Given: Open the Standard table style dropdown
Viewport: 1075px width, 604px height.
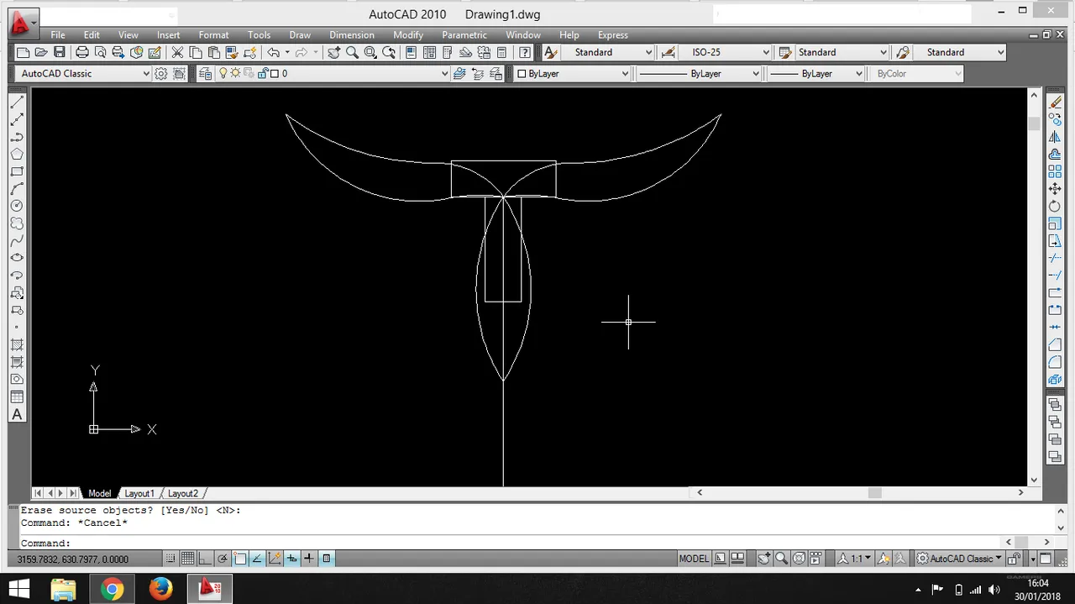Looking at the screenshot, I should coord(842,52).
